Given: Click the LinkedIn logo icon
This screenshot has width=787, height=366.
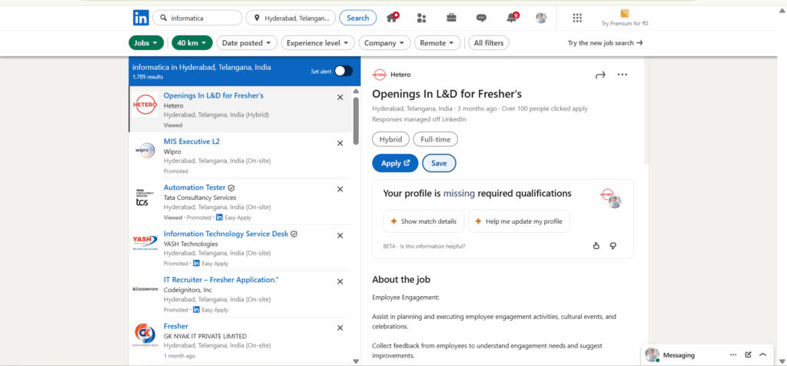Looking at the screenshot, I should (141, 18).
